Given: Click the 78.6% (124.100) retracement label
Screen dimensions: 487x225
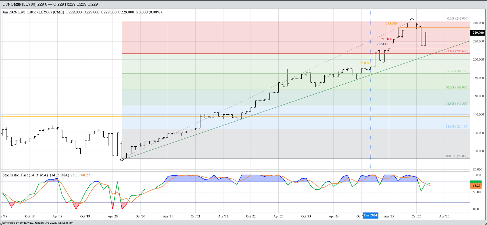Looking at the screenshot, I should [457, 126].
